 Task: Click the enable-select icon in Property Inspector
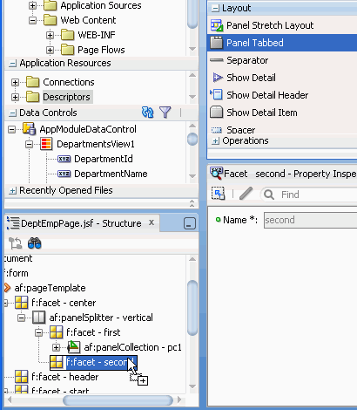coord(218,194)
